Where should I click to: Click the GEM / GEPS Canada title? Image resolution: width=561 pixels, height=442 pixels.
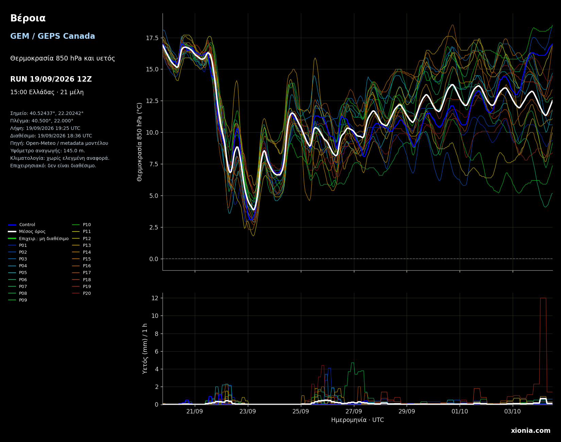pos(53,36)
